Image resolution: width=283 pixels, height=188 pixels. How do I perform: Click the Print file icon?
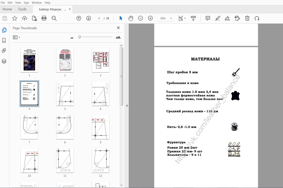tap(44, 18)
